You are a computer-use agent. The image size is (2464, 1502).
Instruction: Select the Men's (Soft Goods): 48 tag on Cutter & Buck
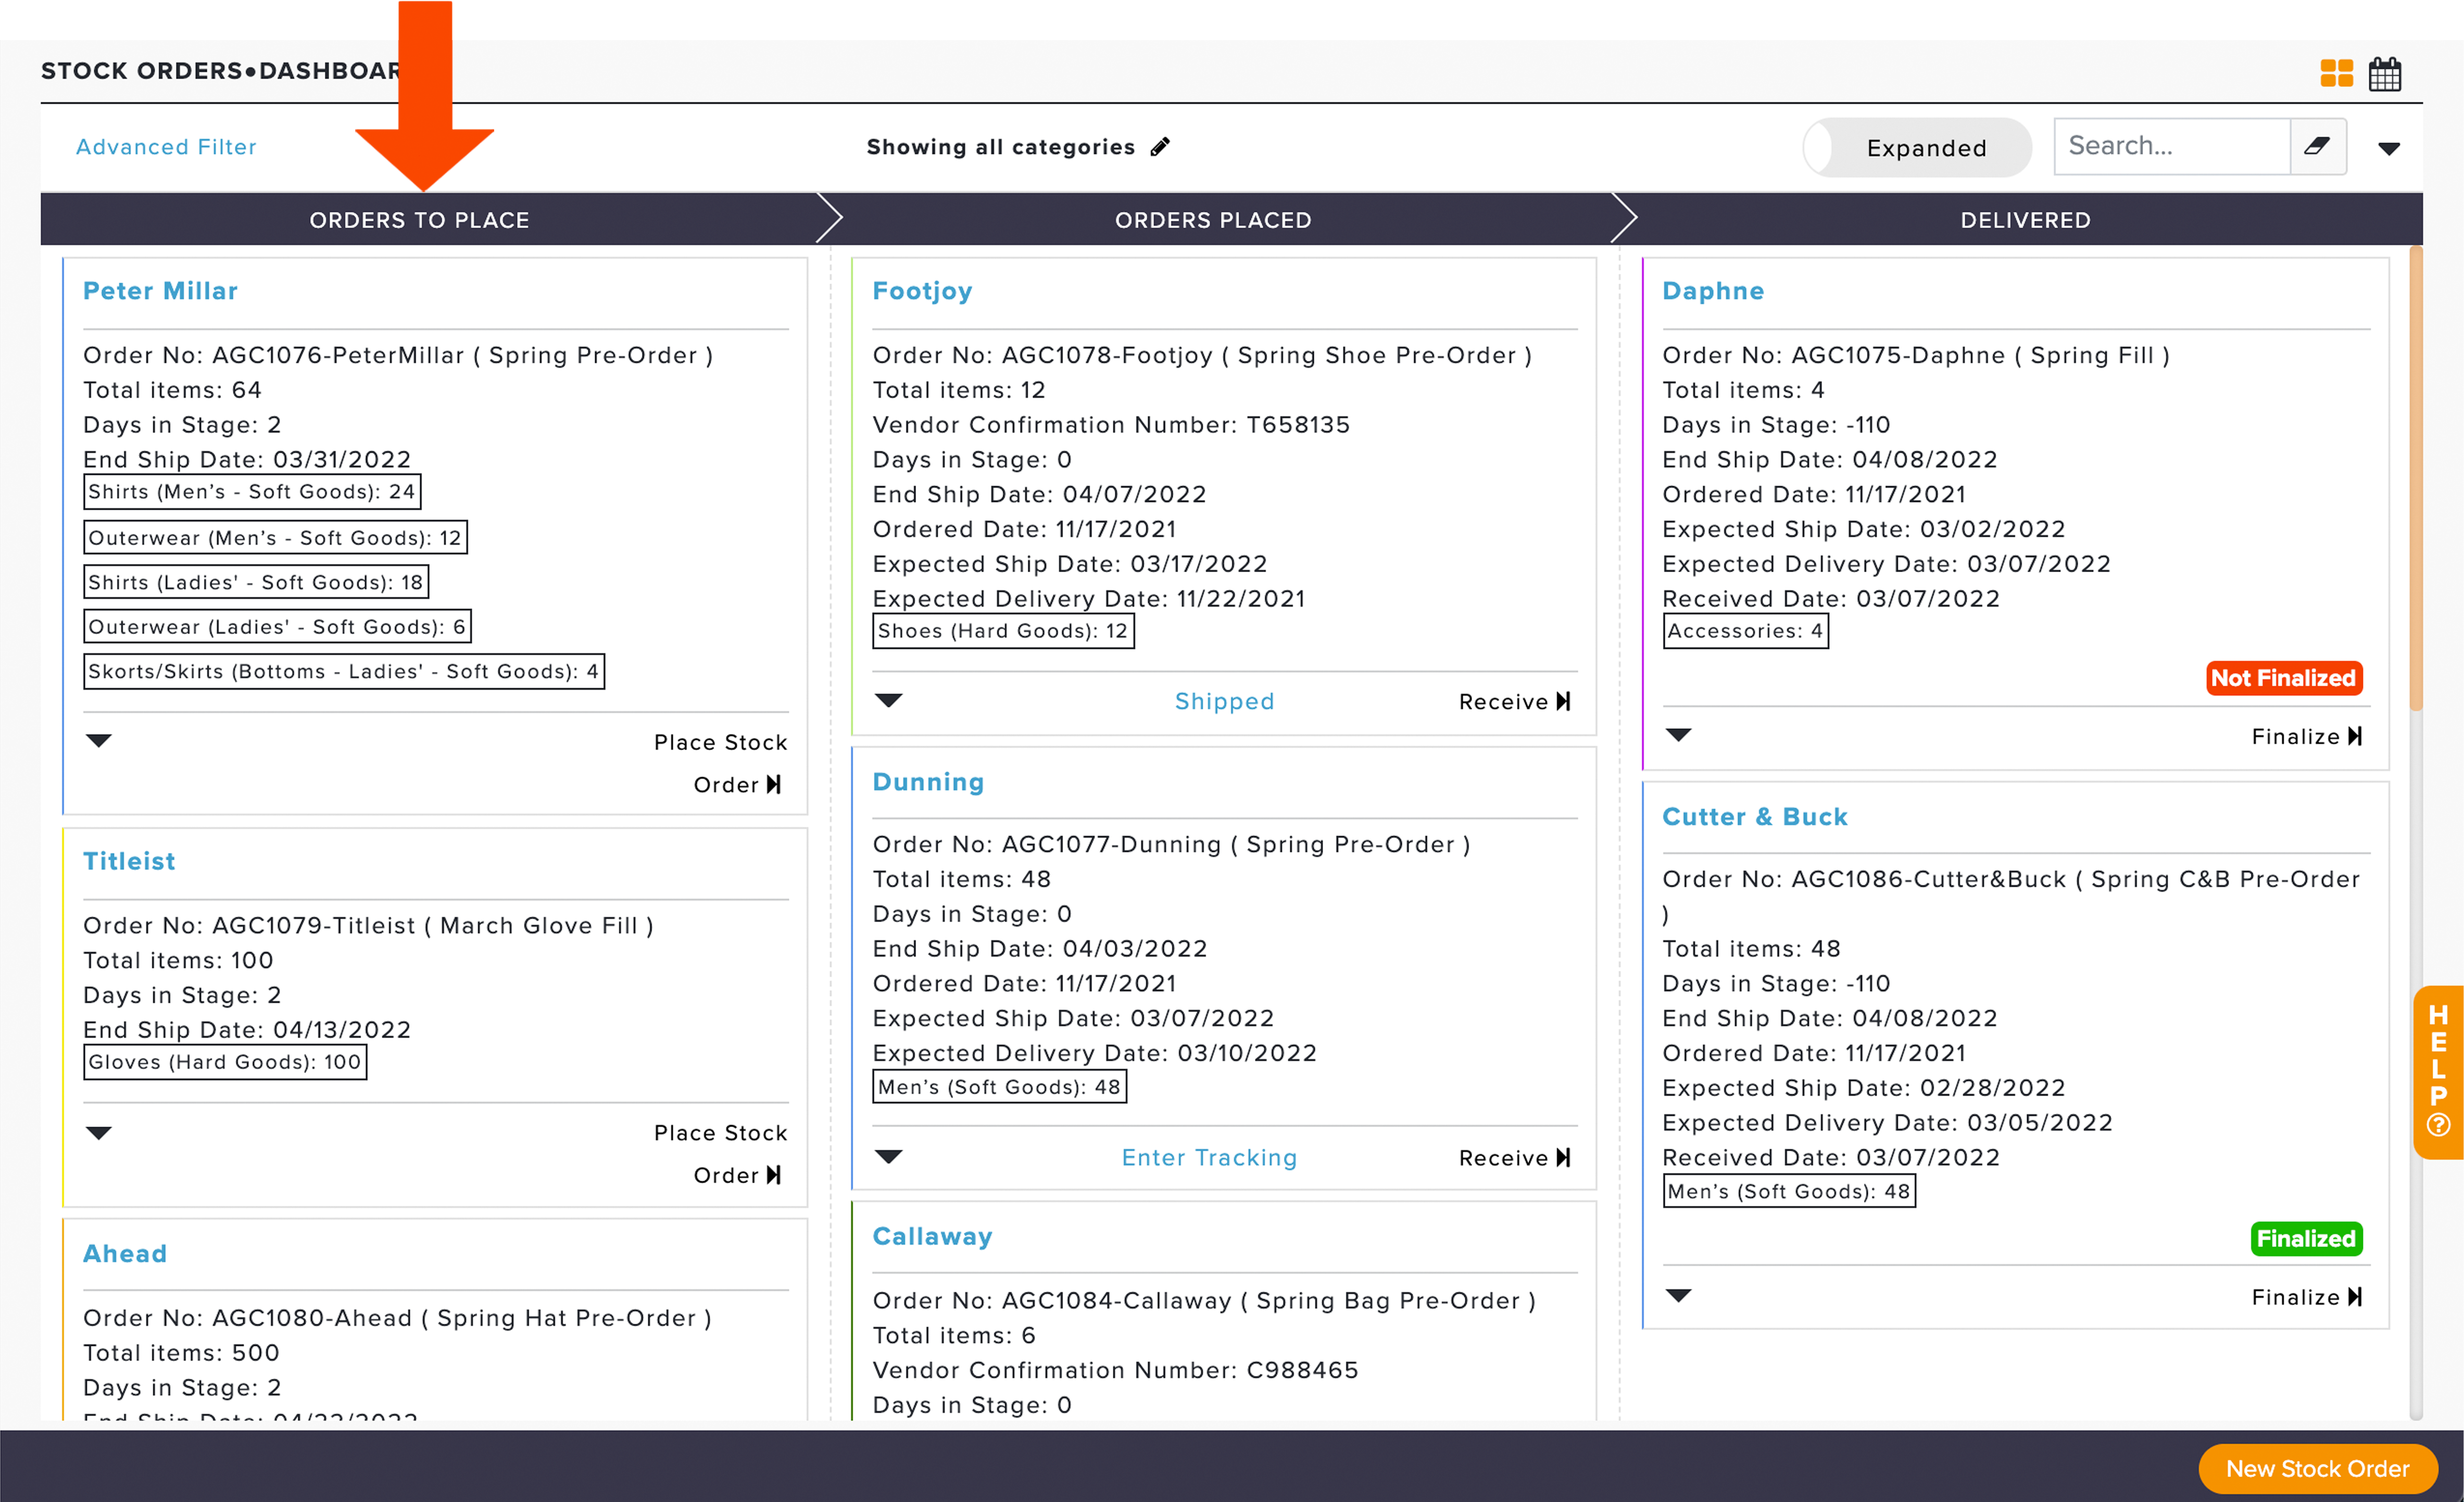tap(1789, 1191)
